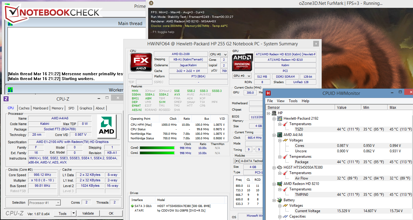Maximize the CPU-Z window
This screenshot has height=220, width=413.
coord(107,98)
